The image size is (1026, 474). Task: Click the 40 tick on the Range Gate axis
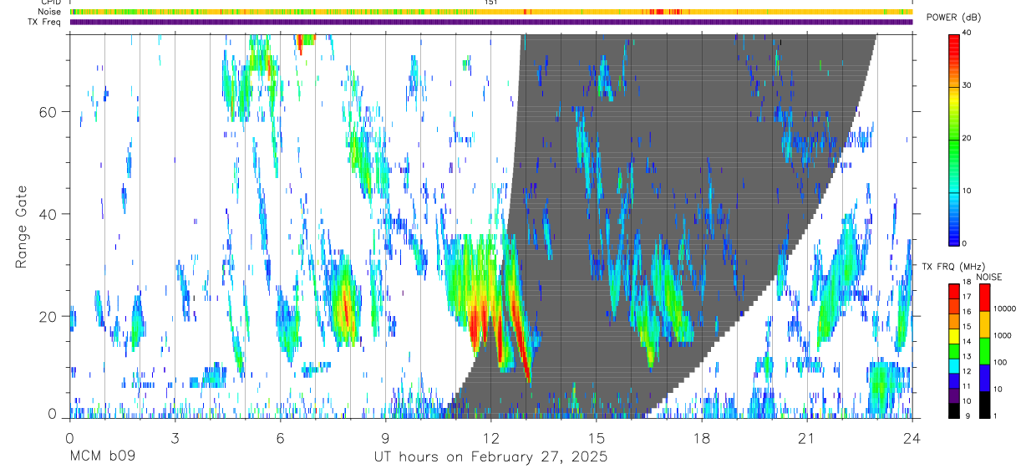[x=49, y=214]
